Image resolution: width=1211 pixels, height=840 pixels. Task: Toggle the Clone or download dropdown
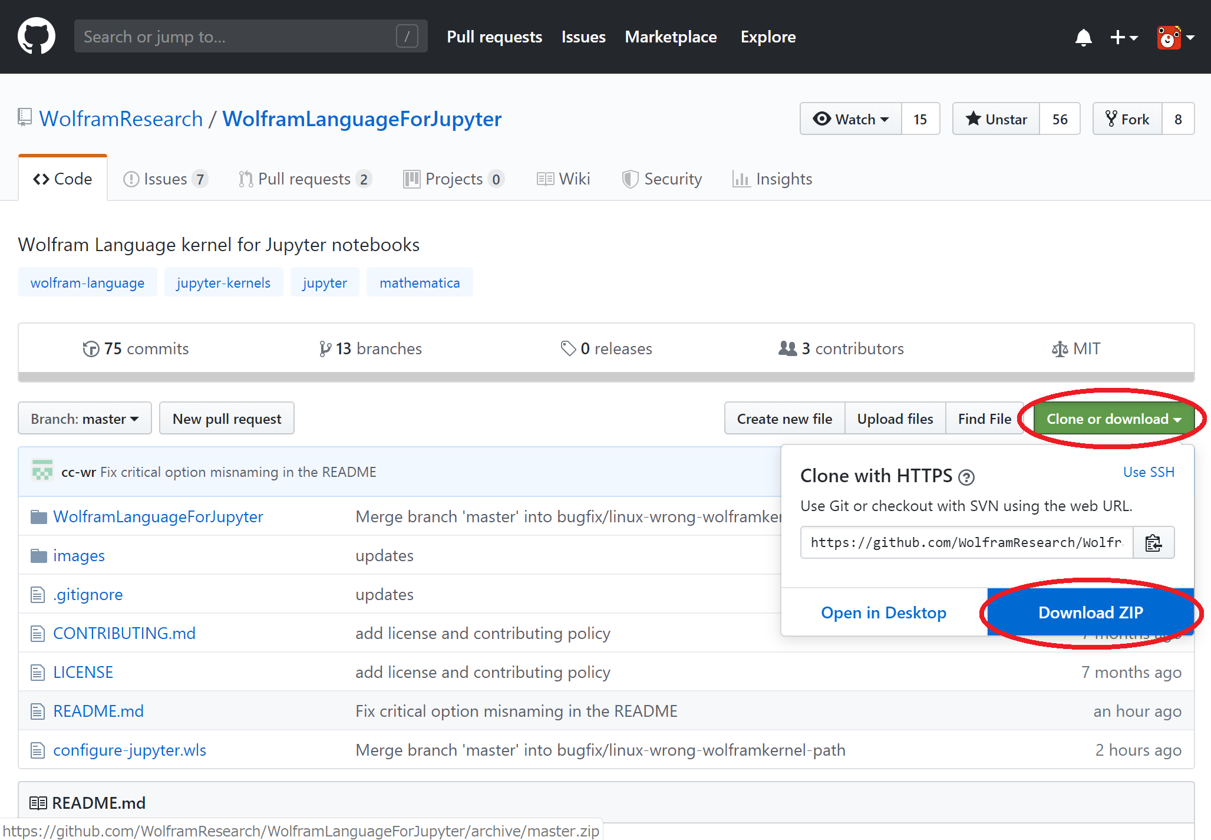click(x=1114, y=419)
